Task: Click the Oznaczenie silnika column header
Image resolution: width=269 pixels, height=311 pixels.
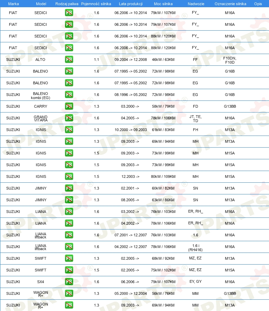Action: [x=230, y=4]
